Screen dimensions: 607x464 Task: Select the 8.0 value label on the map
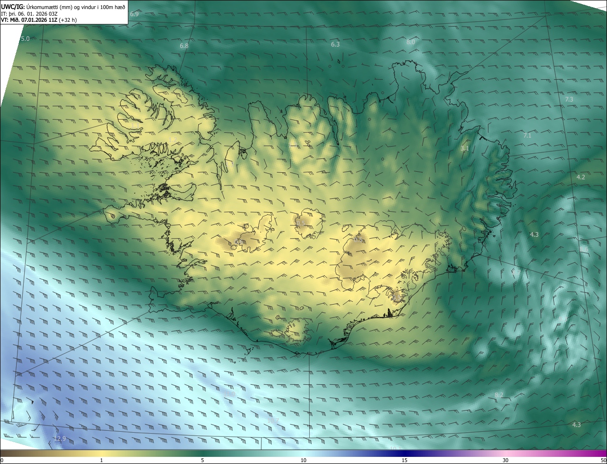coord(411,42)
